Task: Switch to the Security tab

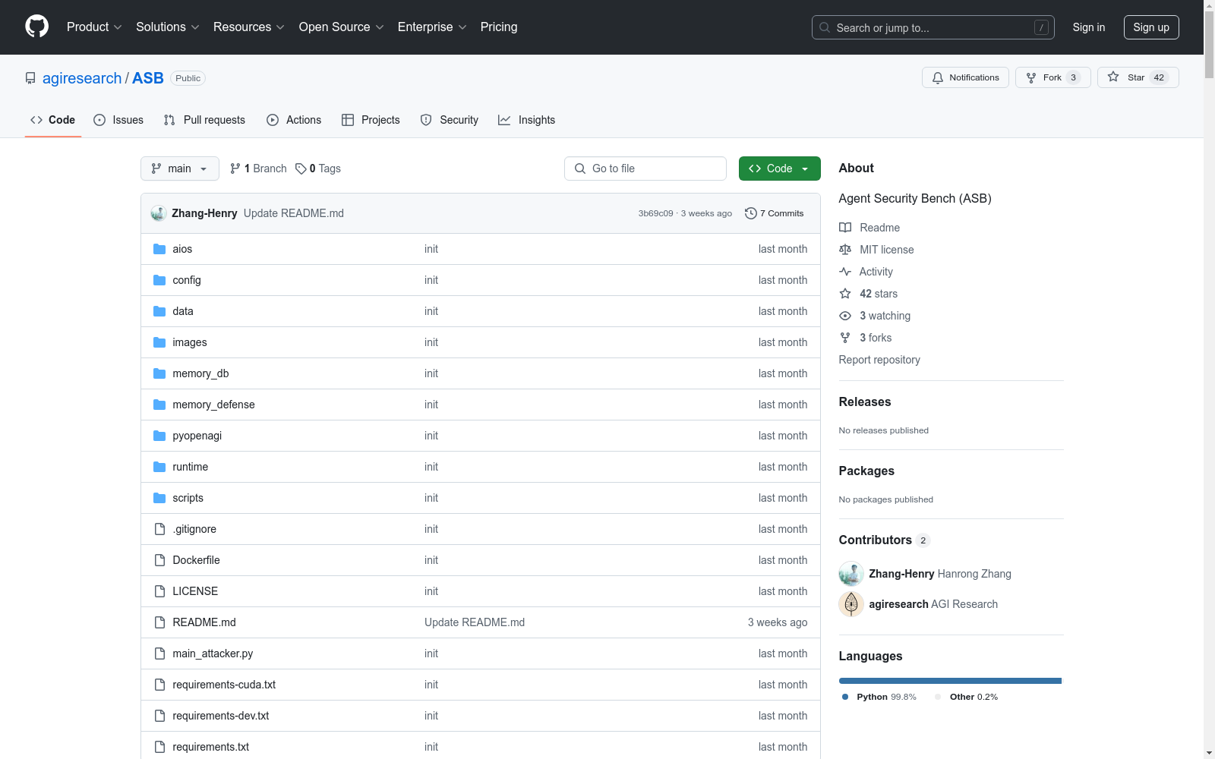Action: pos(450,120)
